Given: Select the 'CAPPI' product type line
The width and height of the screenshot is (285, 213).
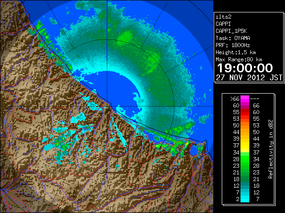Looking at the screenshot, I should click(223, 24).
